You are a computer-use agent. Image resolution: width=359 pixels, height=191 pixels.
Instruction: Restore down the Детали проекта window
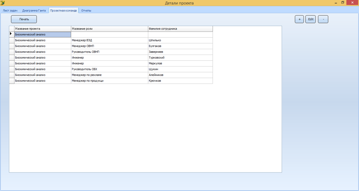tap(342, 3)
